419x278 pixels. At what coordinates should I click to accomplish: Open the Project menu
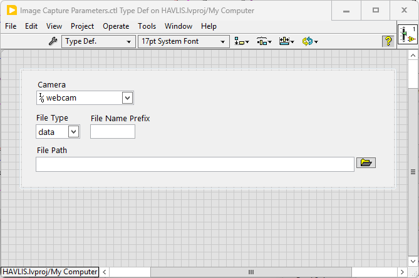point(82,26)
